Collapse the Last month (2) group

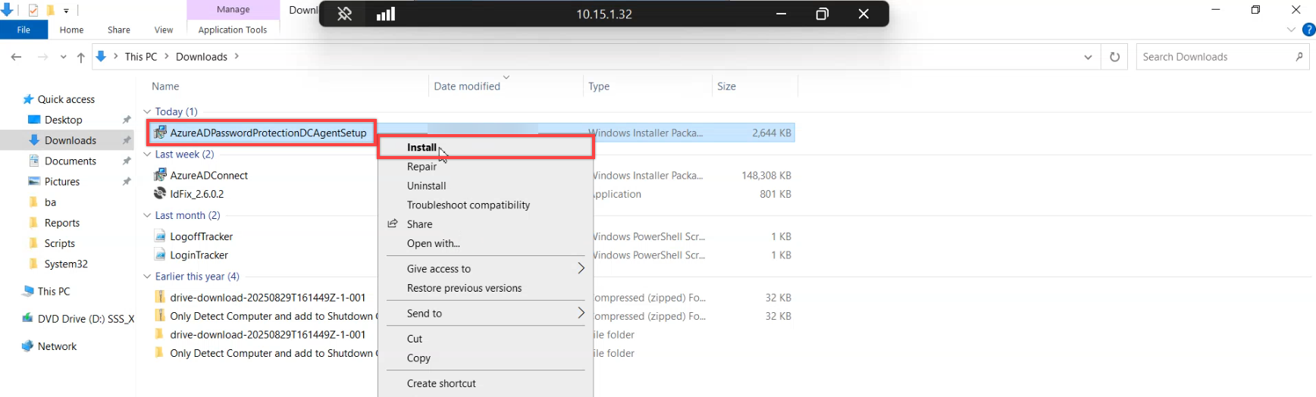point(147,216)
